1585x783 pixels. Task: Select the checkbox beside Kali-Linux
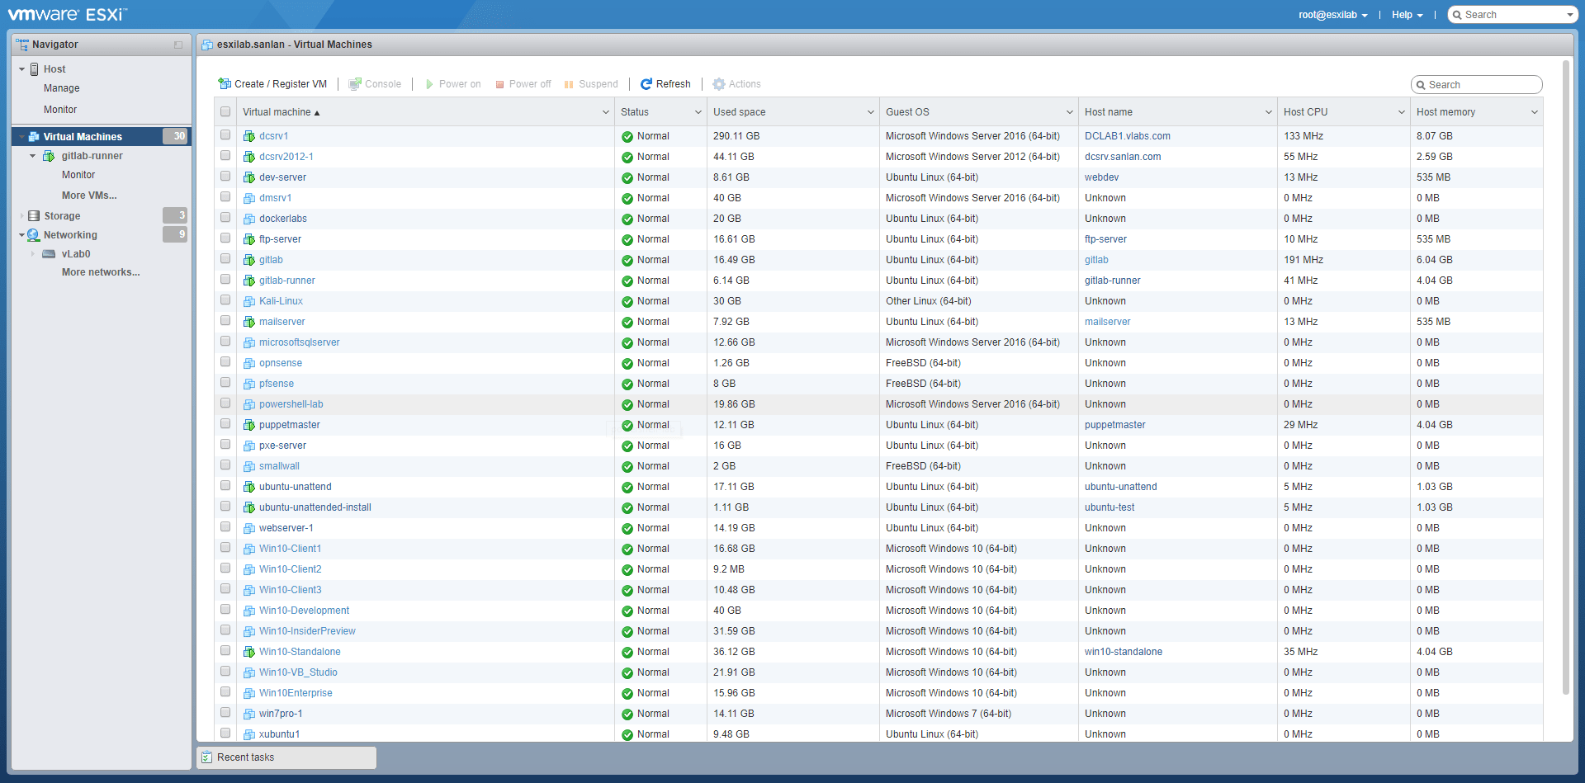click(225, 300)
